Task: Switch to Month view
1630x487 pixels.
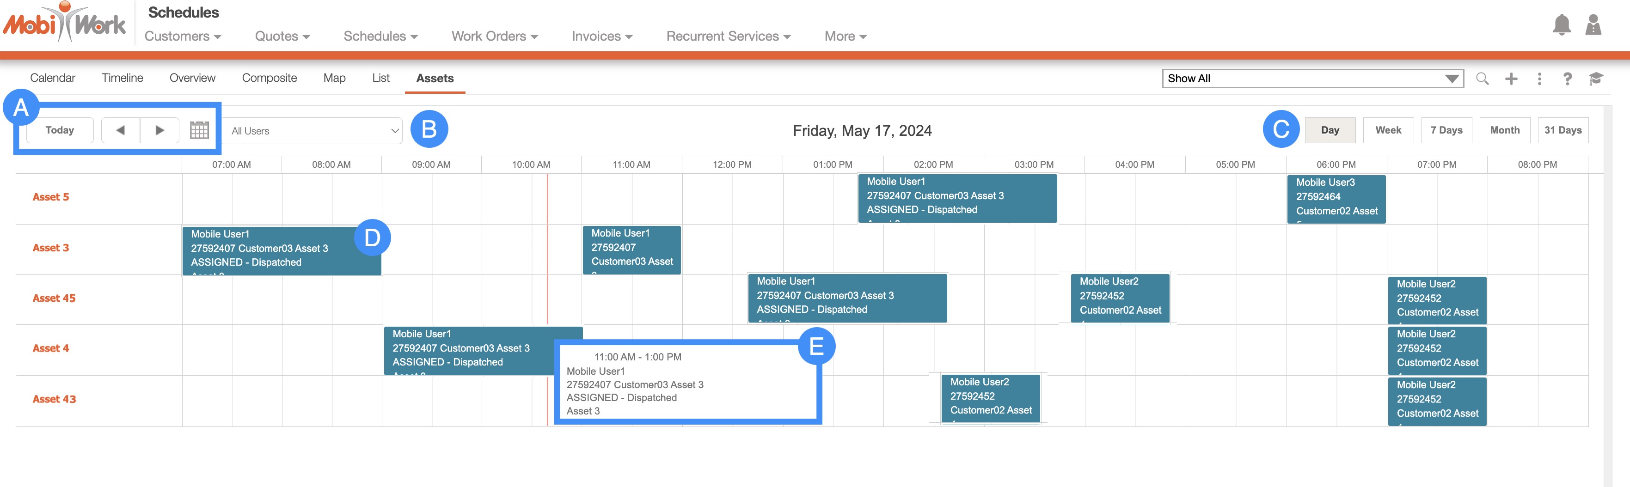Action: pos(1504,130)
